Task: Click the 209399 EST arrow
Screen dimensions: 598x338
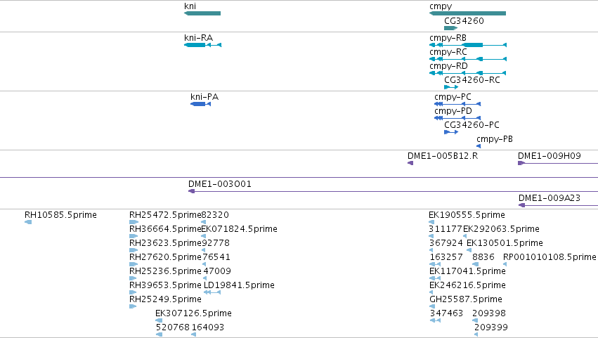Action: click(x=476, y=334)
